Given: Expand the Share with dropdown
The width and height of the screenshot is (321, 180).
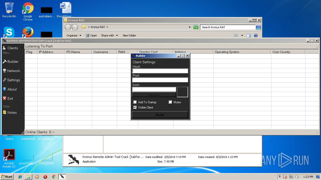Looking at the screenshot, I should pyautogui.click(x=109, y=35).
